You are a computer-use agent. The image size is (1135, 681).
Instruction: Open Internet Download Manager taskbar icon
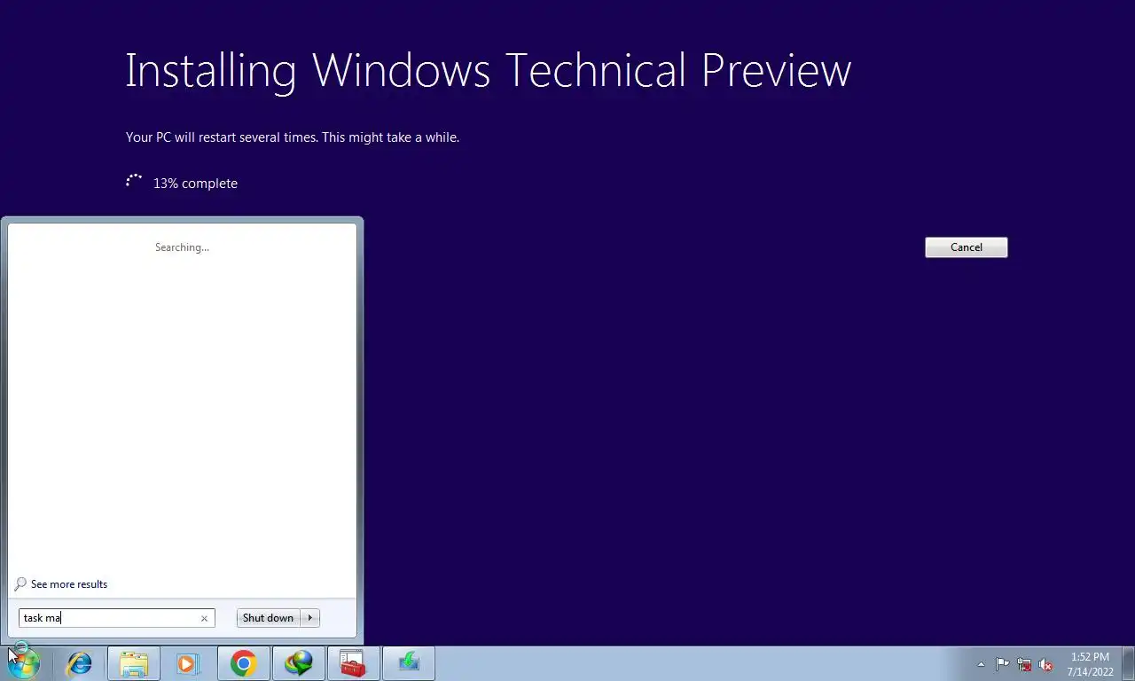click(x=299, y=663)
